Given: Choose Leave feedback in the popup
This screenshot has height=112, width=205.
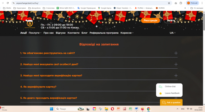Looking at the screenshot, I should [169, 93].
